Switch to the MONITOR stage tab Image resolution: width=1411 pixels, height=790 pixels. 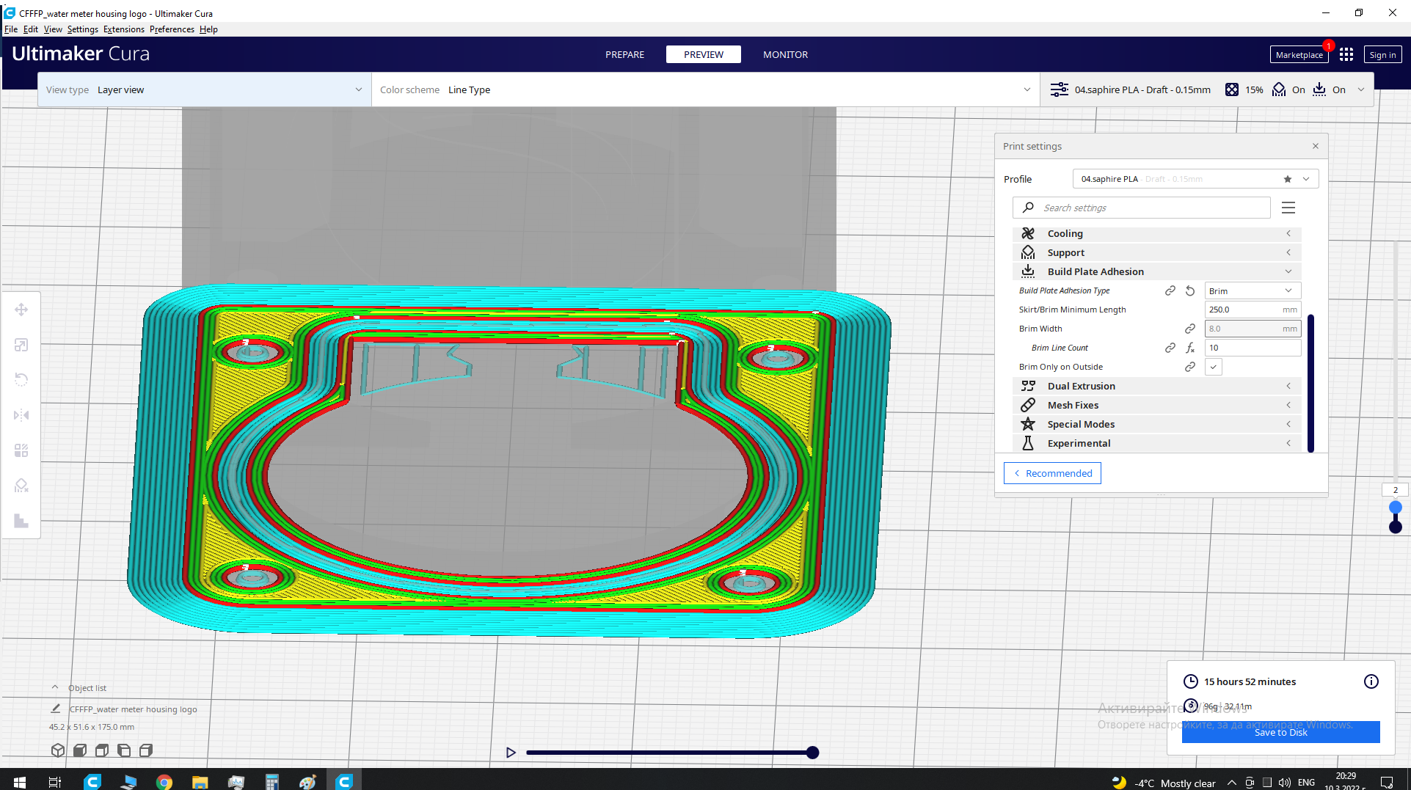pos(785,54)
